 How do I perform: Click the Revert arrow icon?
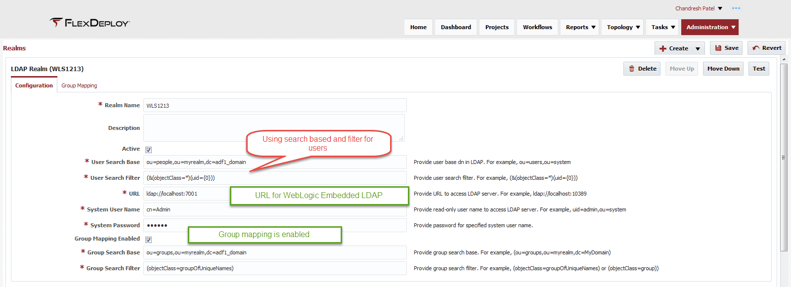(x=756, y=48)
